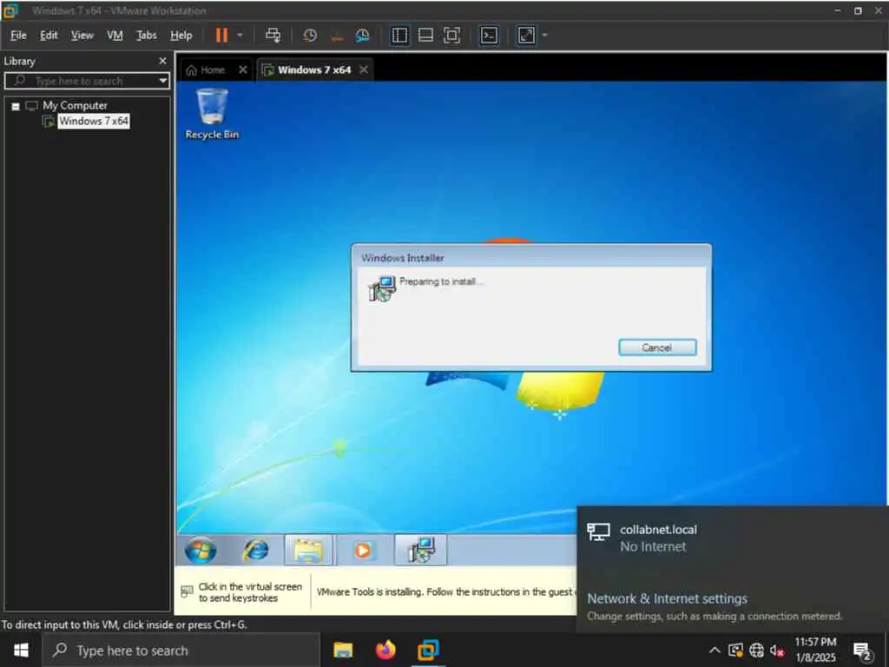Click the Windows Installer setup icon
Viewport: 889px width, 667px height.
[x=382, y=288]
